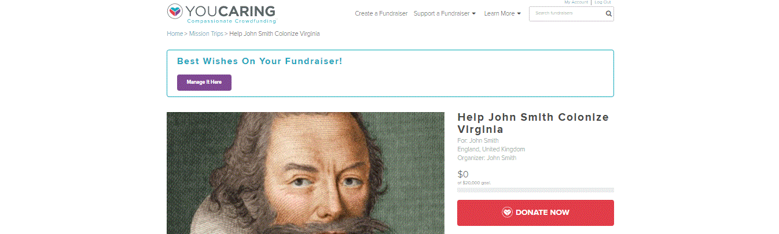The height and width of the screenshot is (234, 779).
Task: Focus the Search fundraisers input field
Action: 567,13
